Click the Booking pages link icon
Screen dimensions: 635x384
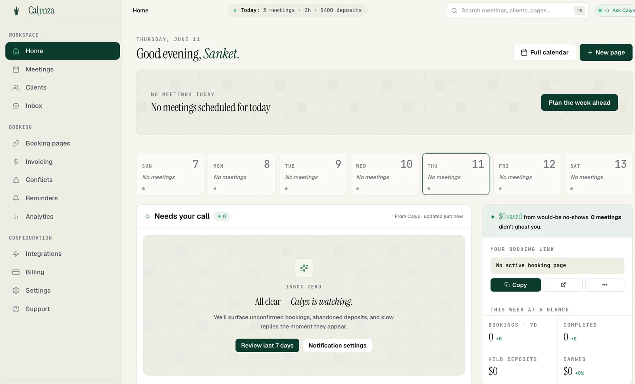[16, 143]
